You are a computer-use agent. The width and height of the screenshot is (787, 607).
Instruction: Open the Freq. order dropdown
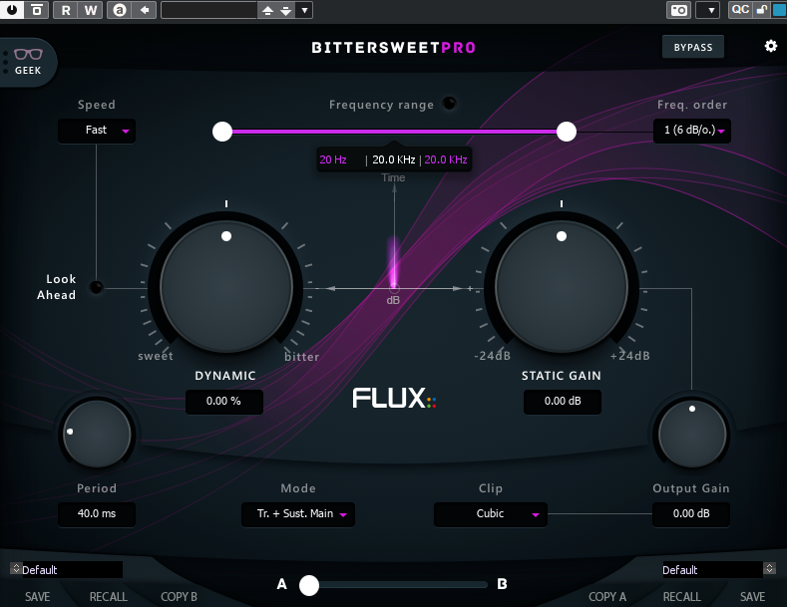(x=691, y=131)
